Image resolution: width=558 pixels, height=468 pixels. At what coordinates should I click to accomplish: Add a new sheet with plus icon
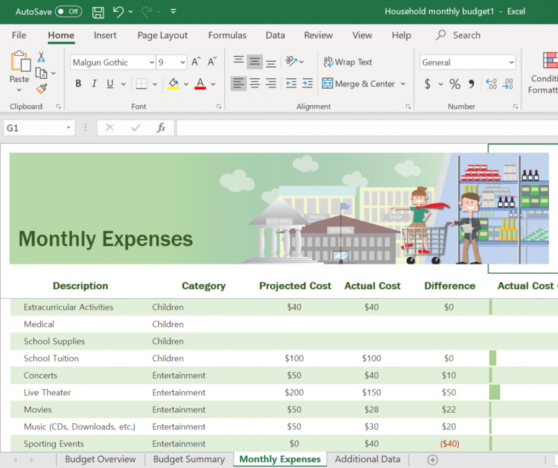pos(433,459)
